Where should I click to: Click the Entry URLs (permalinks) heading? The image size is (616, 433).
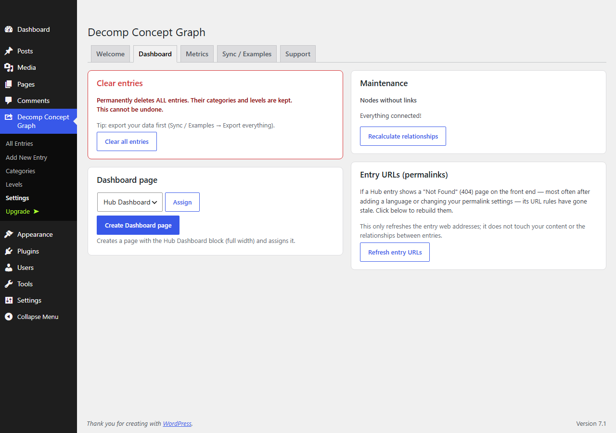tap(404, 175)
